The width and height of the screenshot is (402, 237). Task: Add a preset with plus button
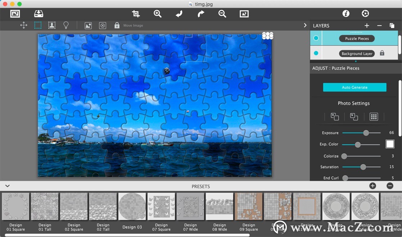372,186
